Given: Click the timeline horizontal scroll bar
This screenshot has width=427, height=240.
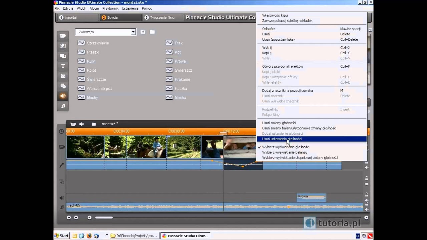Looking at the screenshot, I should pos(104,218).
